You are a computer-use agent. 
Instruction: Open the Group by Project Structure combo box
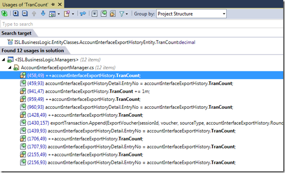click(191, 14)
